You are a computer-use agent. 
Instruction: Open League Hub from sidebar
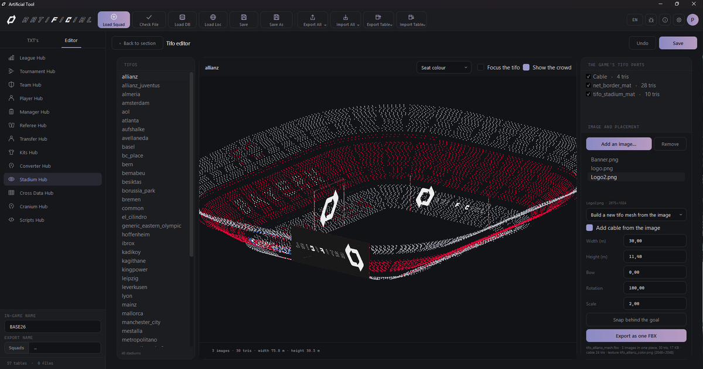point(53,58)
